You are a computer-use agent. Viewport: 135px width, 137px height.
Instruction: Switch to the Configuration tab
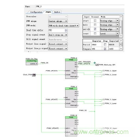click(36, 12)
